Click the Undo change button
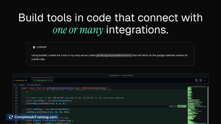The image size is (221, 124). [173, 106]
